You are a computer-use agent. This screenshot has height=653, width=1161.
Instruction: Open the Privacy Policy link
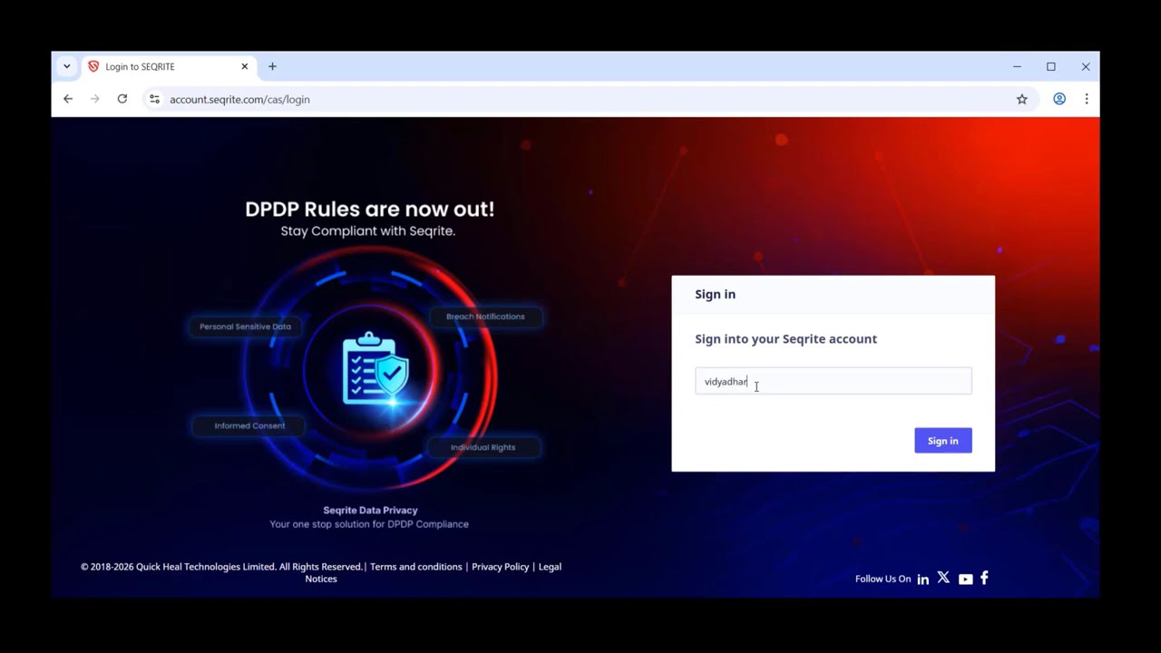point(500,567)
